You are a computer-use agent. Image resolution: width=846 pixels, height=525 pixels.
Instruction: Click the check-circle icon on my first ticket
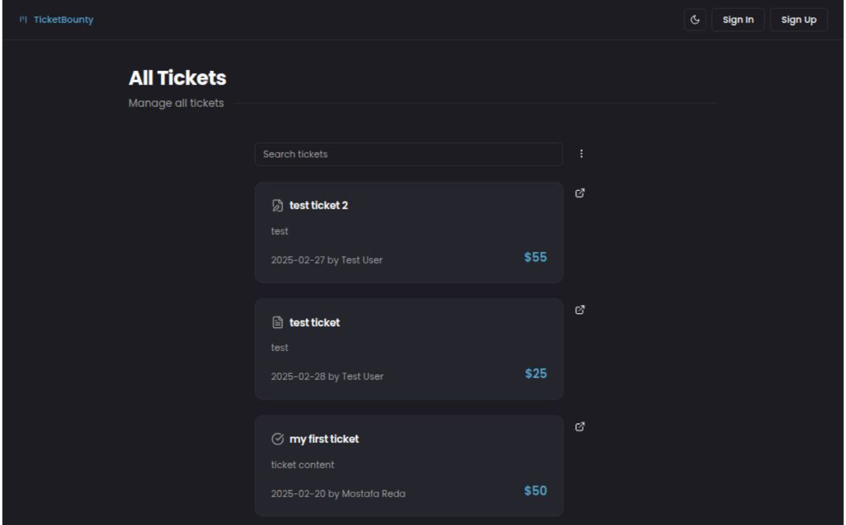point(277,439)
